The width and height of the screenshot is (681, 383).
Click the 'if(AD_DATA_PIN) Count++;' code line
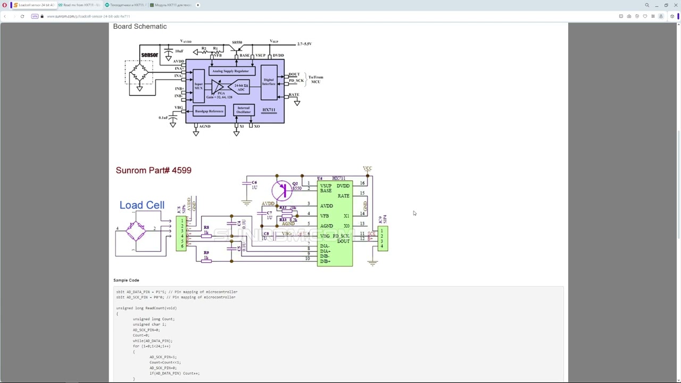click(175, 373)
